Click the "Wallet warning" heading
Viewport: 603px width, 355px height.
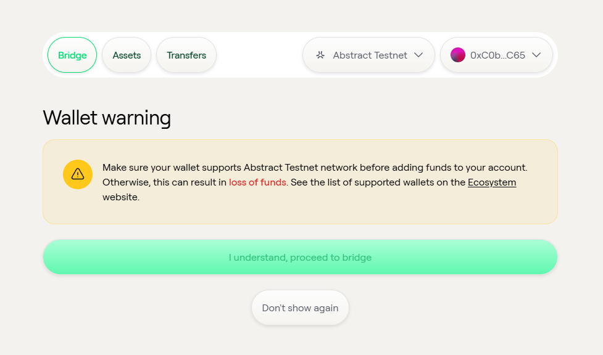pos(107,117)
